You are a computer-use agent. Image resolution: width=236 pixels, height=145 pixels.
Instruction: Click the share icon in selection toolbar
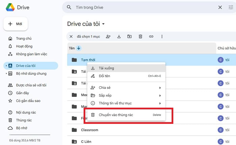tap(108, 36)
